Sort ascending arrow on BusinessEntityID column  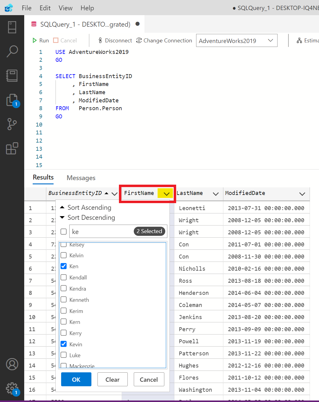[107, 193]
